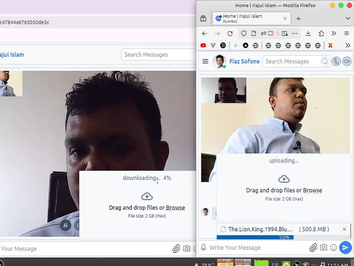This screenshot has height=266, width=354.
Task: Click the self-view thumbnail in Firefox call
Action: tap(223, 90)
